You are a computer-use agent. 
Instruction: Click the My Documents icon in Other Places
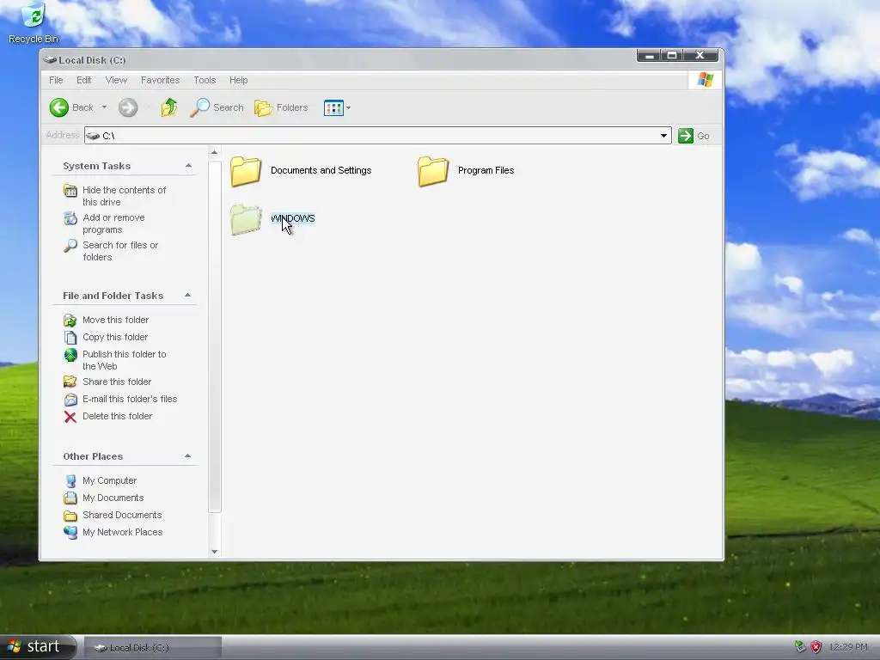(70, 498)
